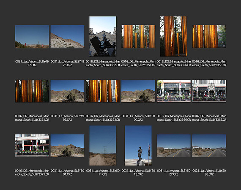
Task: Open Minneapolis sculpture thumbnail 5L8Y3352
Action: point(103,36)
